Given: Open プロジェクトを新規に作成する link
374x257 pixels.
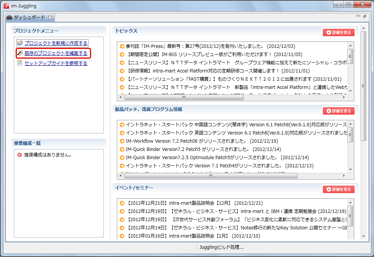Looking at the screenshot, I should 56,43.
